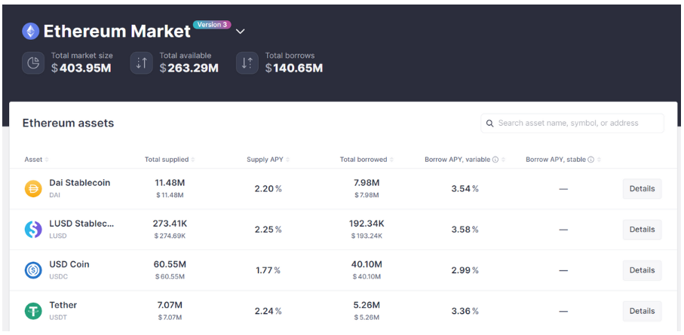The width and height of the screenshot is (684, 335).
Task: Click the Ethereum Market title
Action: [x=117, y=32]
